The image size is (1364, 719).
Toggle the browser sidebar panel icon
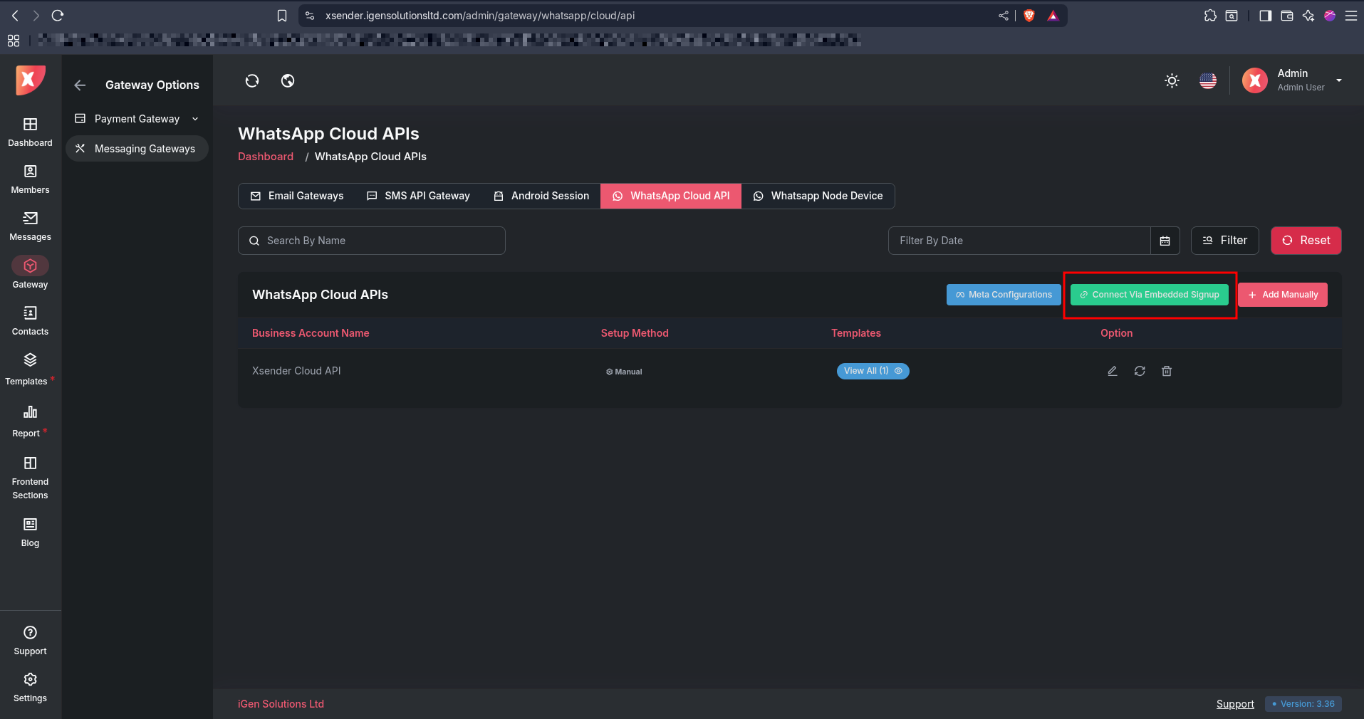[x=1265, y=16]
